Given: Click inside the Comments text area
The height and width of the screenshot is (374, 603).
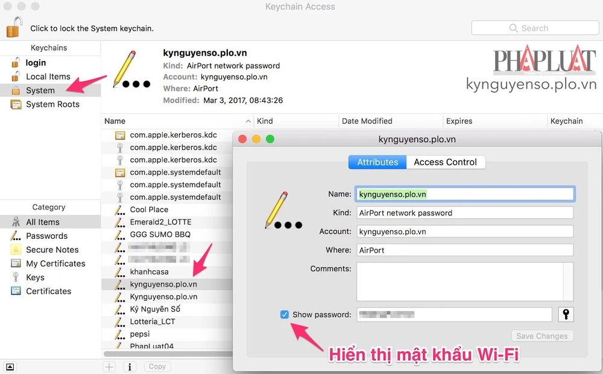Looking at the screenshot, I should tap(459, 282).
